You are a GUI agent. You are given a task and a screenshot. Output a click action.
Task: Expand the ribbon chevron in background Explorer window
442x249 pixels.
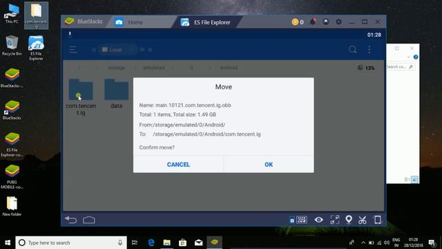(408, 57)
